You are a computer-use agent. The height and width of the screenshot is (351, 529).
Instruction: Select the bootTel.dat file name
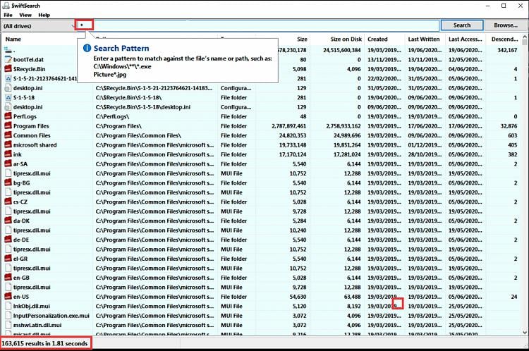tap(28, 59)
